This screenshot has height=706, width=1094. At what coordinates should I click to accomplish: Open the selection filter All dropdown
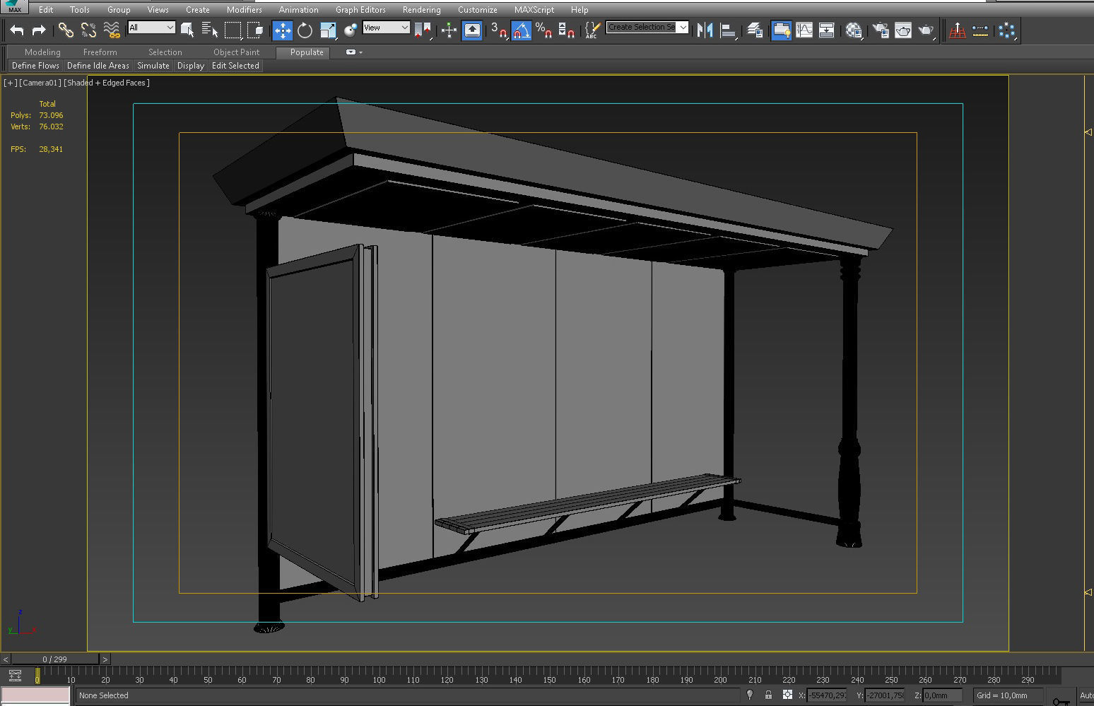pos(151,27)
